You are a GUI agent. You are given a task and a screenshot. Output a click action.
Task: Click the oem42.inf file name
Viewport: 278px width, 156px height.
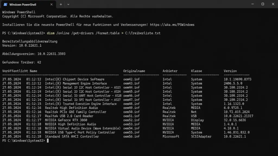(131, 79)
